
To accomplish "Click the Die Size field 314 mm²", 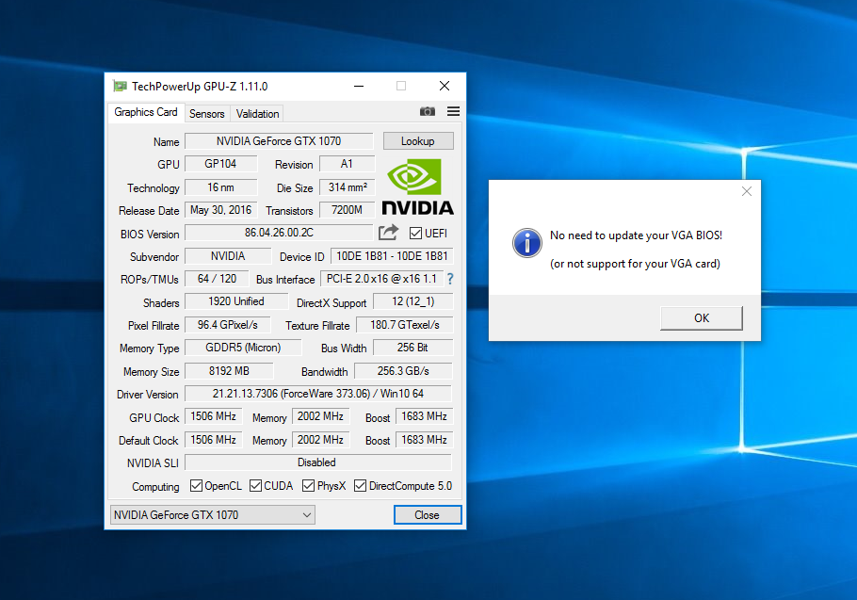I will 348,187.
